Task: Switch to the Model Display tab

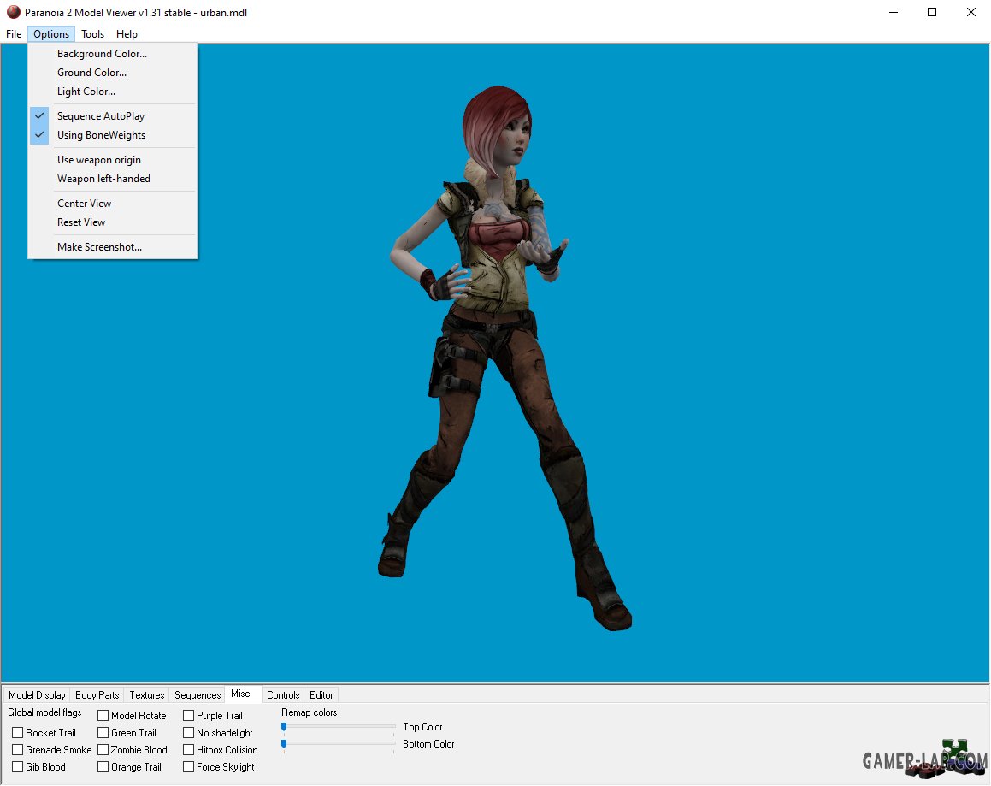Action: click(x=37, y=695)
